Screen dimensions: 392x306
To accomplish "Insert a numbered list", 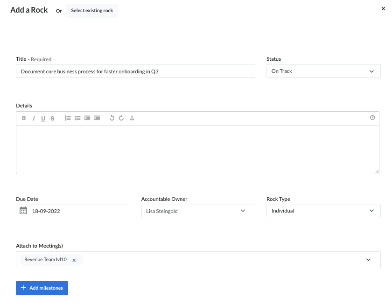I will pos(68,118).
